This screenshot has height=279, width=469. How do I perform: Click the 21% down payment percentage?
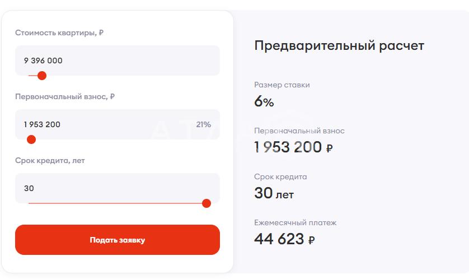pos(204,124)
